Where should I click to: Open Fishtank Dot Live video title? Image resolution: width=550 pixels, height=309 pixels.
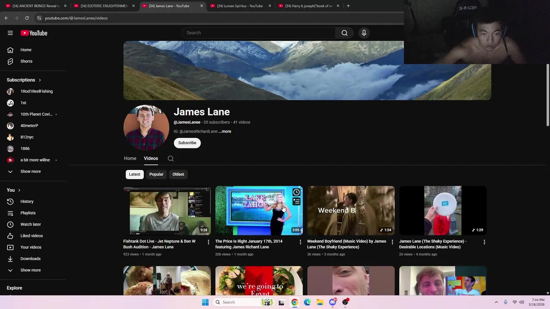159,244
